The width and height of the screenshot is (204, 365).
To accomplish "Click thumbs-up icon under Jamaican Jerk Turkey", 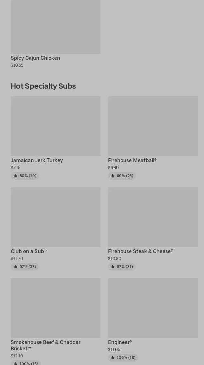I will (x=15, y=176).
